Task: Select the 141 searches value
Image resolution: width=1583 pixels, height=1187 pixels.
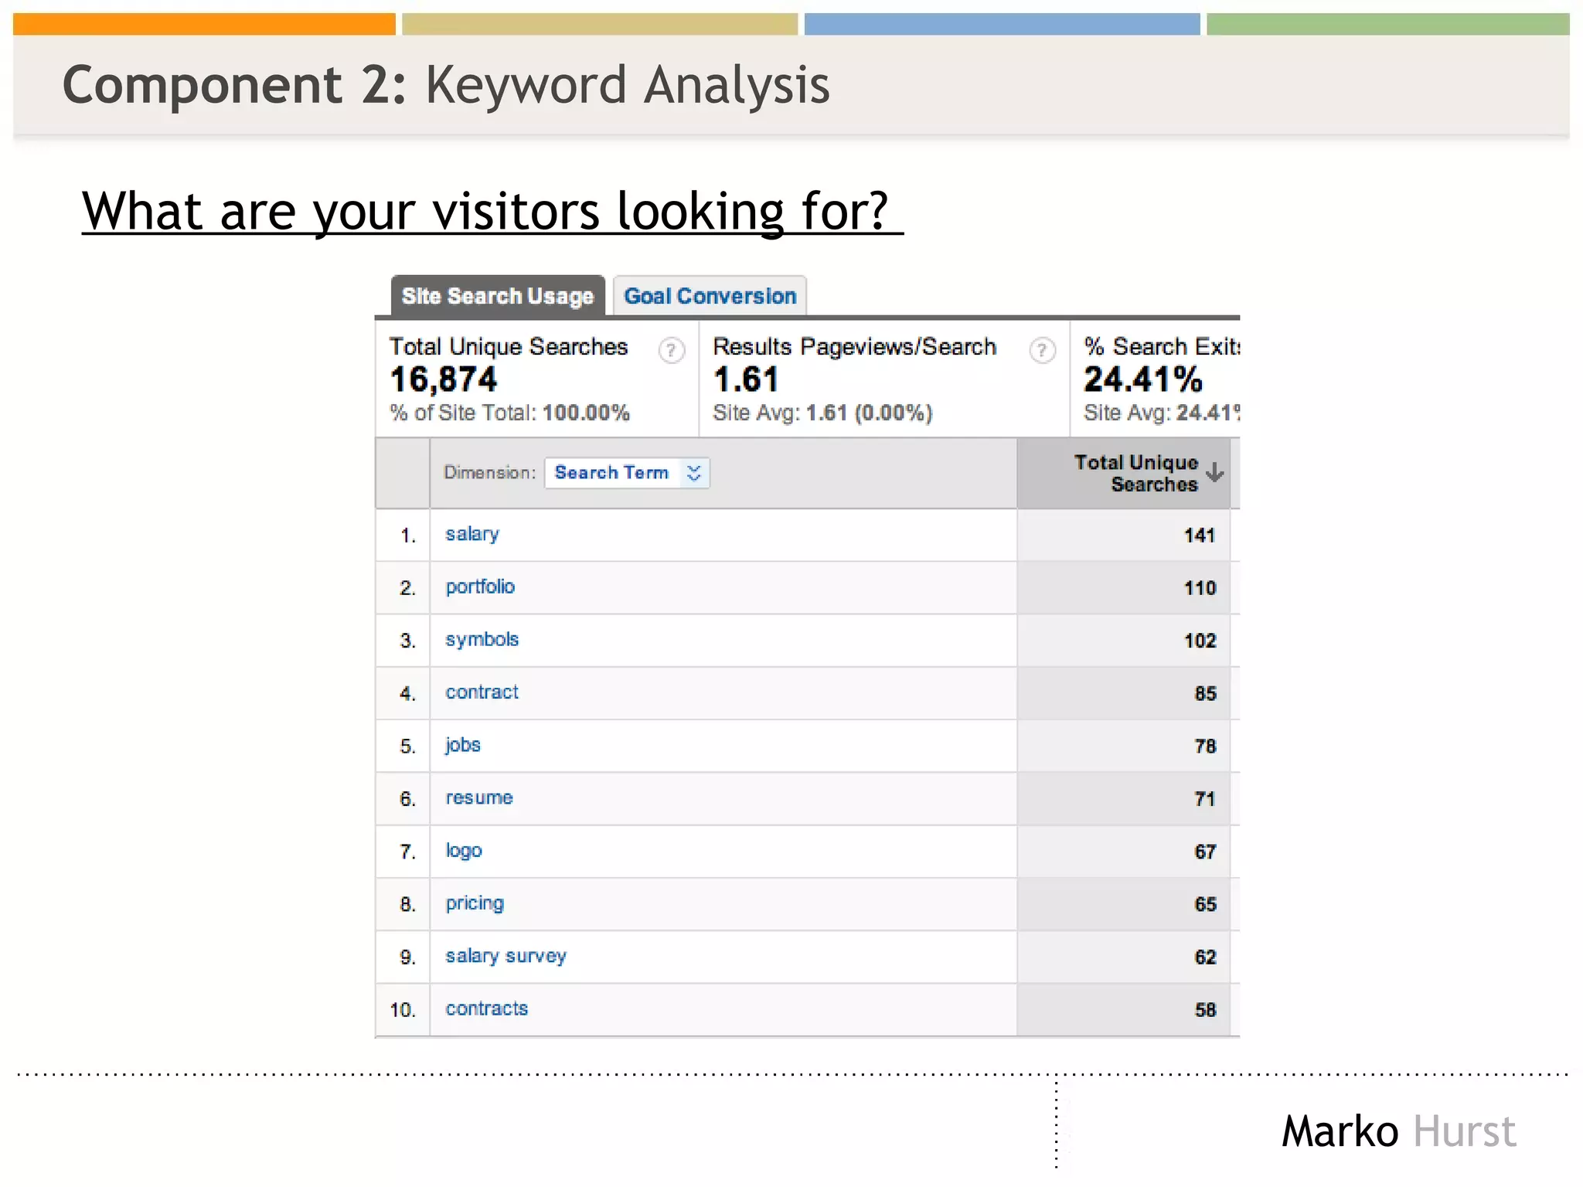Action: (1200, 536)
